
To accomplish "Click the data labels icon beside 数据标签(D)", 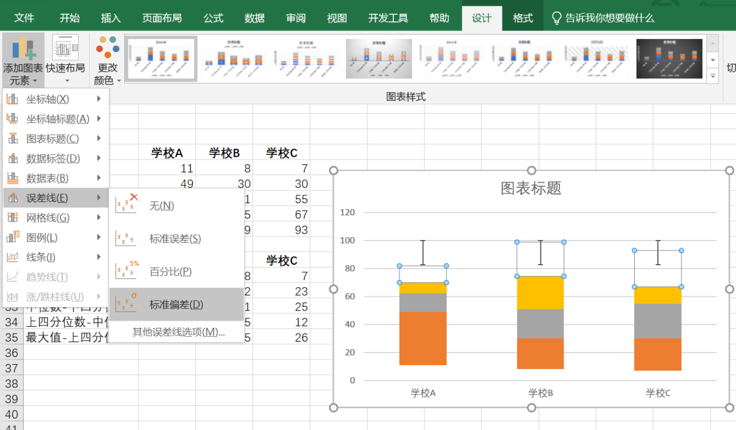I will click(x=12, y=158).
